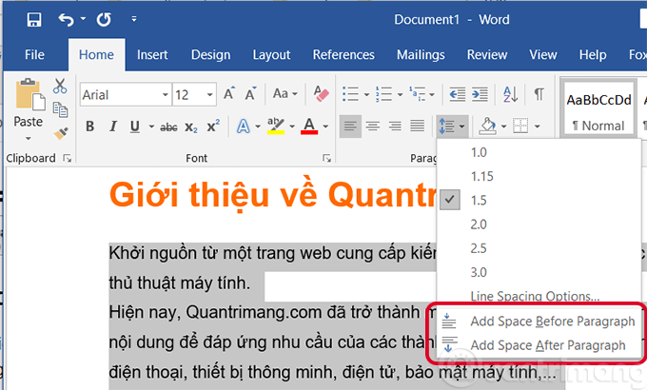This screenshot has height=390, width=647.
Task: Show or hide paragraph marks
Action: coord(539,94)
